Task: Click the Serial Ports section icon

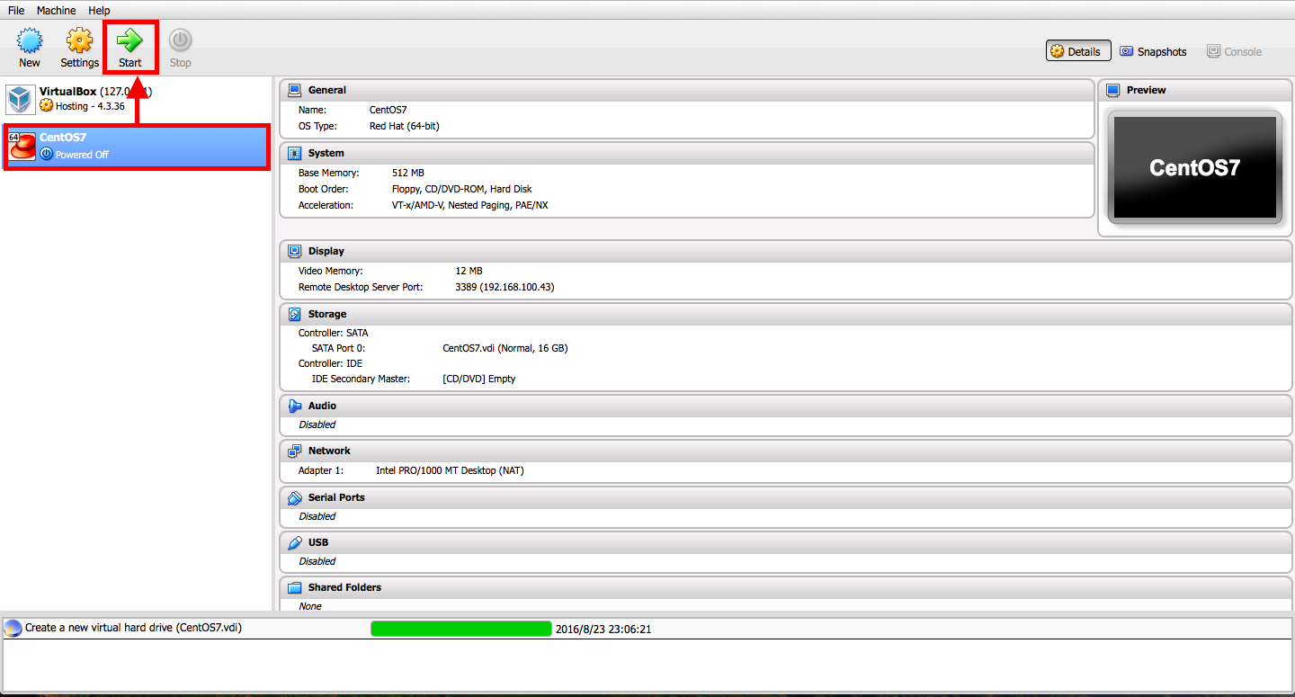Action: pos(294,497)
